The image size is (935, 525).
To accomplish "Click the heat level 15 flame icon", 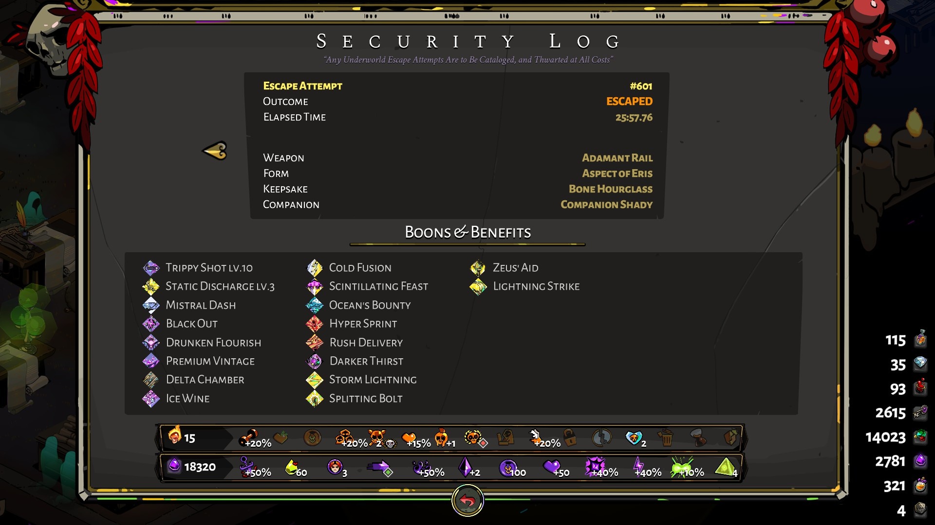I will tap(174, 436).
